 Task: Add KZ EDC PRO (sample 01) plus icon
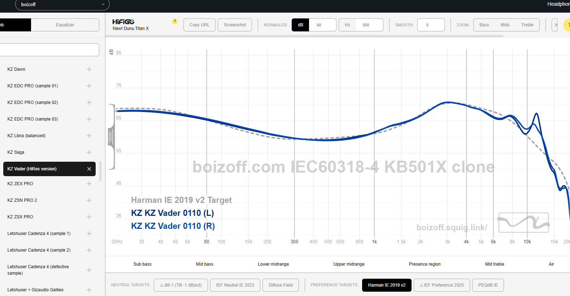pyautogui.click(x=89, y=86)
